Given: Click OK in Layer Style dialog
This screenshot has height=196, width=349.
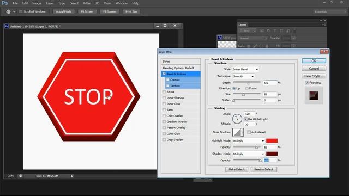Looking at the screenshot, I should 314,60.
